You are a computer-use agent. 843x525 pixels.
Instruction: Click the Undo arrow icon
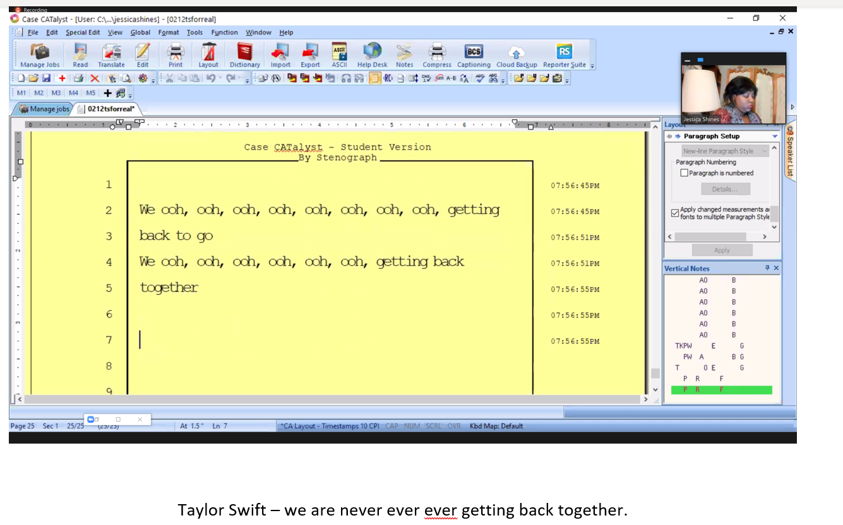[x=211, y=78]
